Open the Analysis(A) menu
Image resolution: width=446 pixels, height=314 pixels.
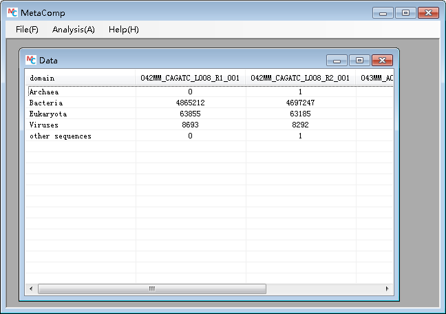click(73, 30)
